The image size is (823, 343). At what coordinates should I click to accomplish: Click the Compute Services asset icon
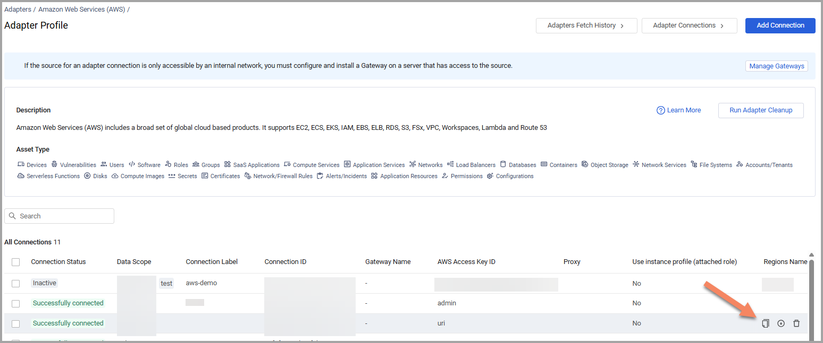(287, 164)
